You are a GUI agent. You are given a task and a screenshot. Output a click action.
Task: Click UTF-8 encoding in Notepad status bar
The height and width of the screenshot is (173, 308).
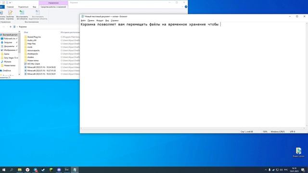pyautogui.click(x=293, y=132)
